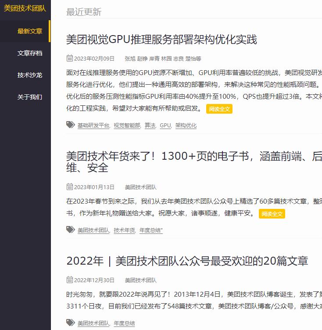This screenshot has height=330, width=322.
Task: Click 阅读全文 for 技术年货 article
Action: coord(272,214)
